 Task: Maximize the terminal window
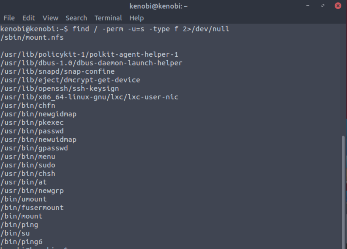[x=323, y=6]
